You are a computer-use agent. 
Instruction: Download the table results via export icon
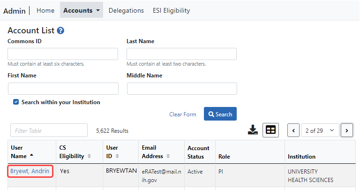pos(253,130)
